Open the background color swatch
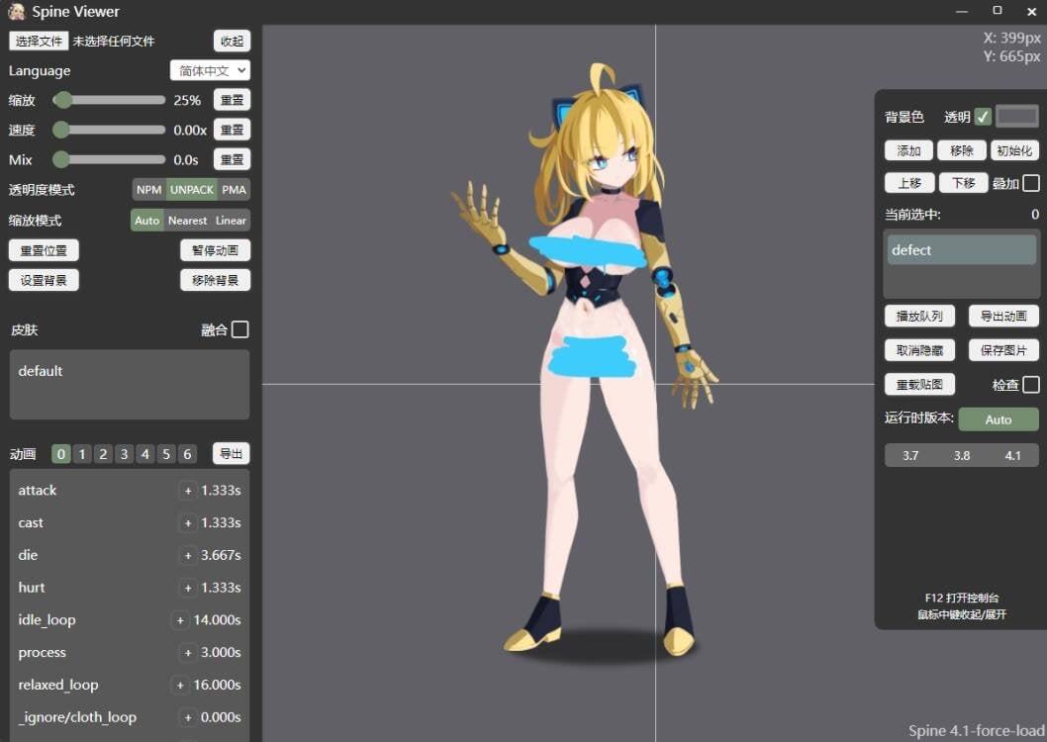 pyautogui.click(x=1017, y=117)
